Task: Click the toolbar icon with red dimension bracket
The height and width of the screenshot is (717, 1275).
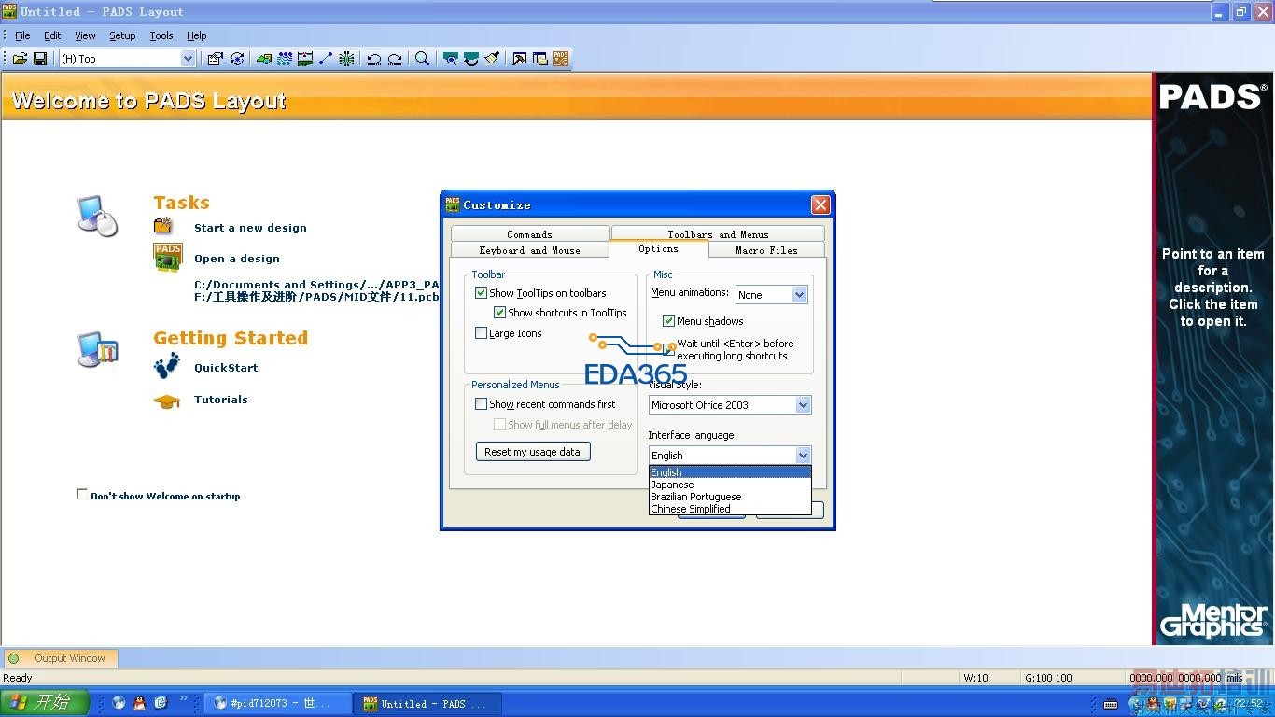Action: 305,59
